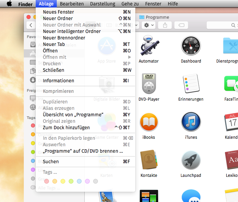
Task: Open the Darstellung menu
Action: pyautogui.click(x=103, y=4)
